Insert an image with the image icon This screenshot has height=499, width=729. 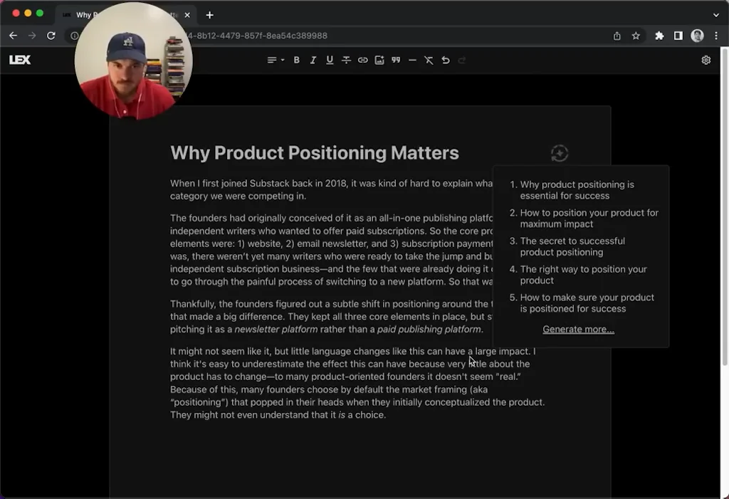coord(379,61)
